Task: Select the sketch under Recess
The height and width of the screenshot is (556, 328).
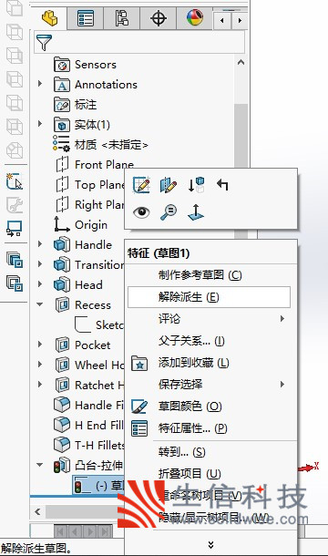Action: (99, 324)
